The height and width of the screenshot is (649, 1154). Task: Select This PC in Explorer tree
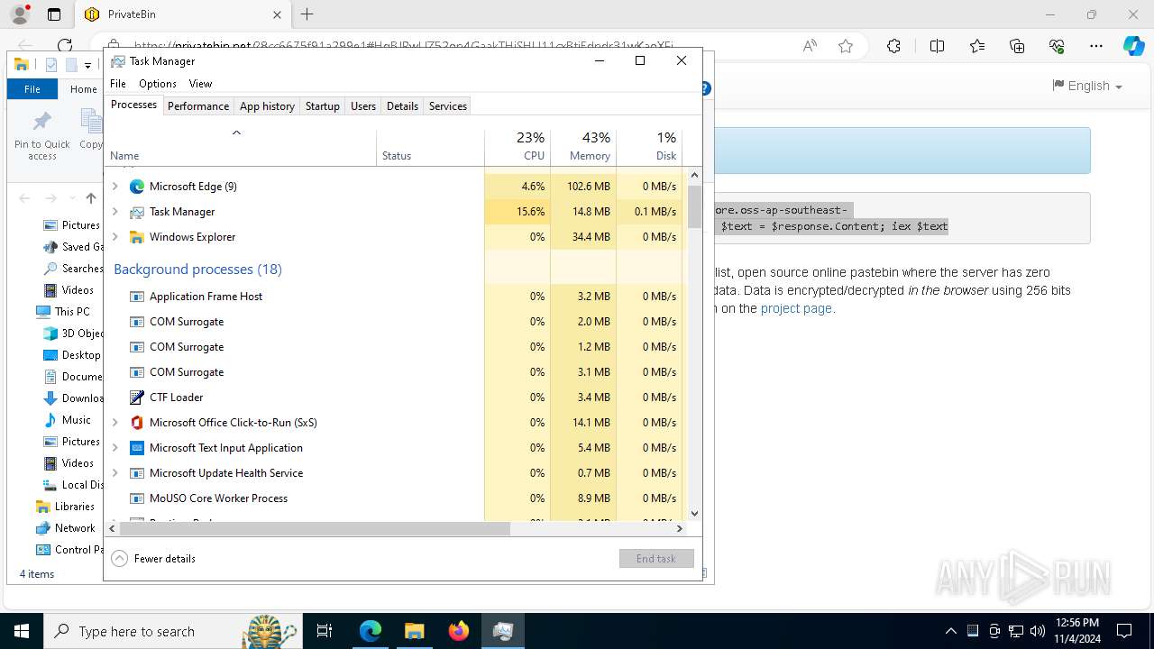tap(72, 312)
